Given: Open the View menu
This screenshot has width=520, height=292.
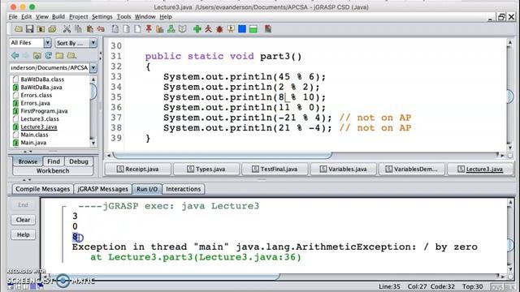Looking at the screenshot, I should click(x=42, y=16).
